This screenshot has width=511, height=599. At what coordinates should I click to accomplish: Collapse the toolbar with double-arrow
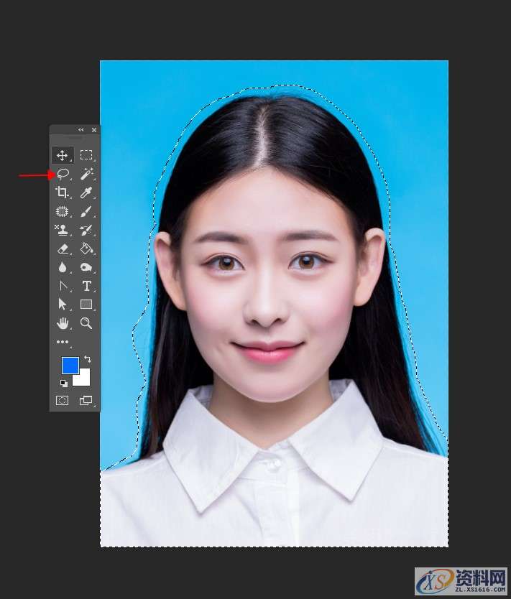tap(81, 130)
